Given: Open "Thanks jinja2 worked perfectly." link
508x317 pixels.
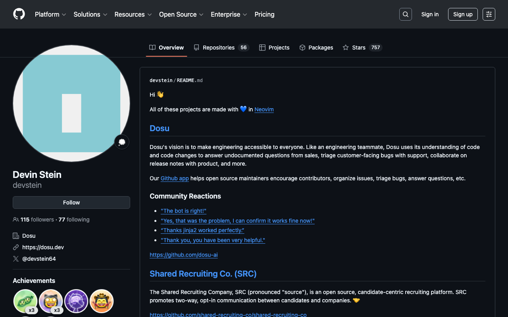Looking at the screenshot, I should 202,230.
